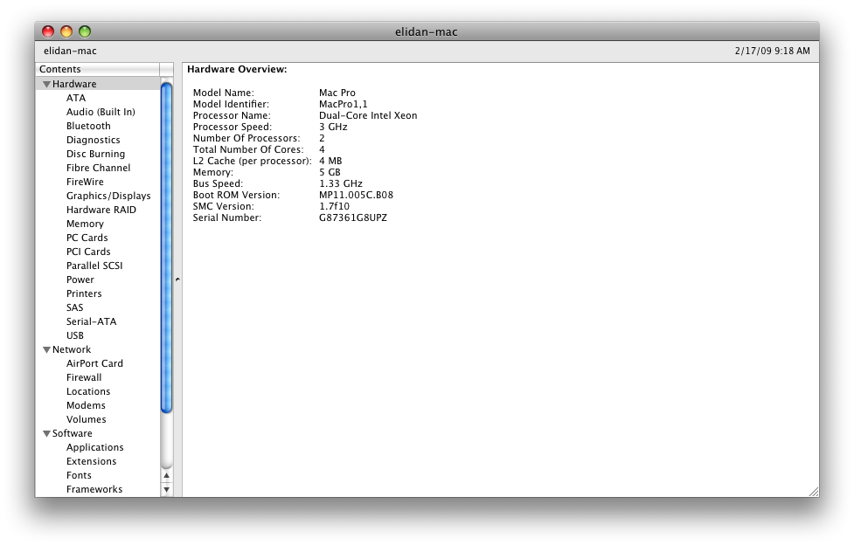Select the Software category row
854x545 pixels.
click(98, 433)
